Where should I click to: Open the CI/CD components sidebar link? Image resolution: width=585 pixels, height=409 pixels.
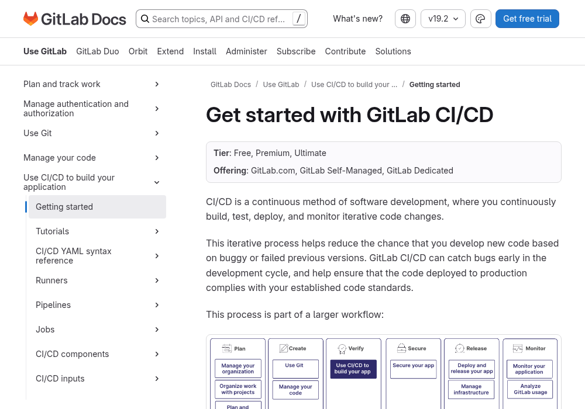tap(72, 354)
